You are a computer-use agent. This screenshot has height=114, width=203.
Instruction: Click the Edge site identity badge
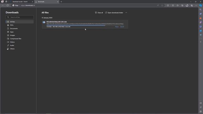tap(15, 5)
